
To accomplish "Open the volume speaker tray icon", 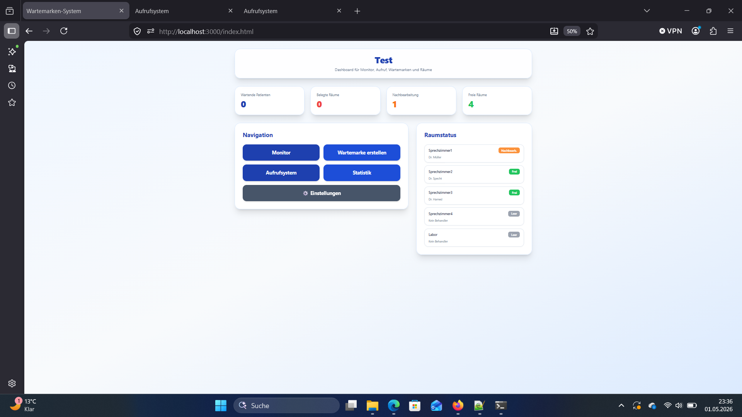I will 679,405.
